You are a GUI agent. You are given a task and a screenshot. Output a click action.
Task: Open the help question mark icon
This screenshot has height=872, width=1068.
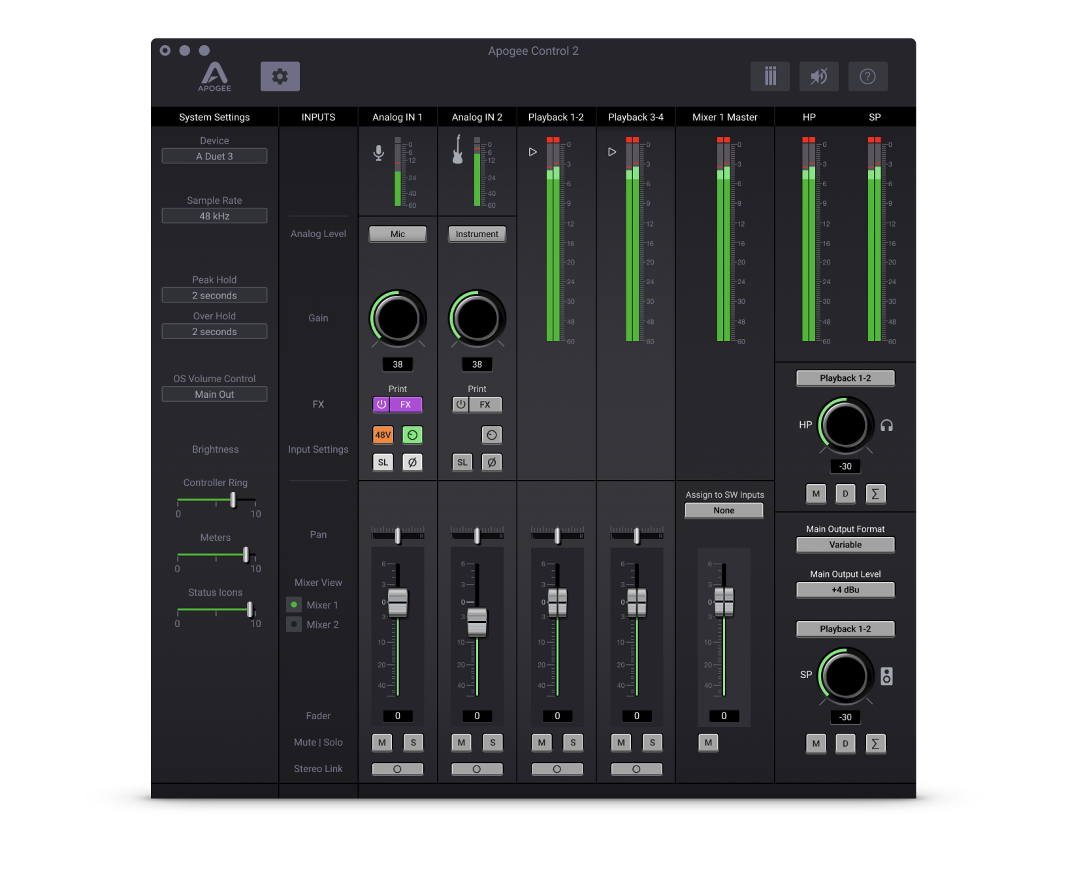(x=867, y=76)
